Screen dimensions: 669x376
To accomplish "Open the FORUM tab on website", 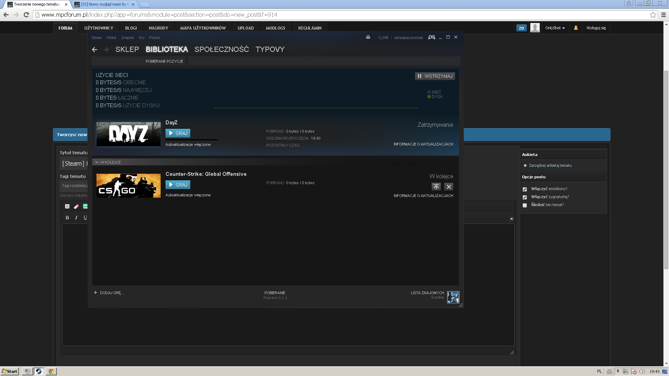I will coord(66,28).
